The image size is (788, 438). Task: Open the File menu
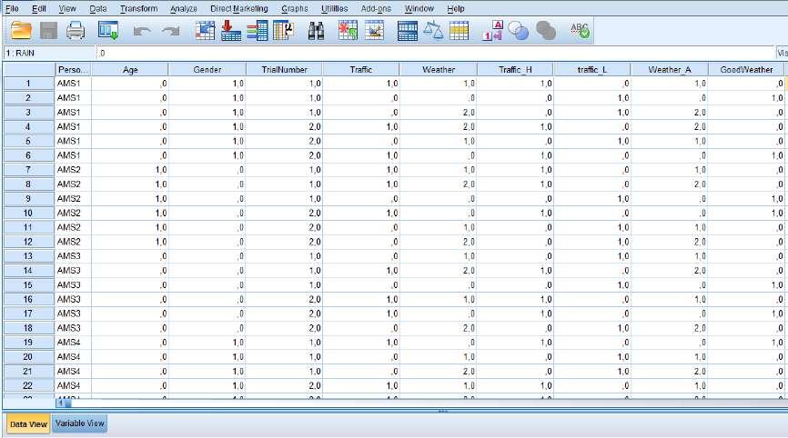[x=12, y=8]
